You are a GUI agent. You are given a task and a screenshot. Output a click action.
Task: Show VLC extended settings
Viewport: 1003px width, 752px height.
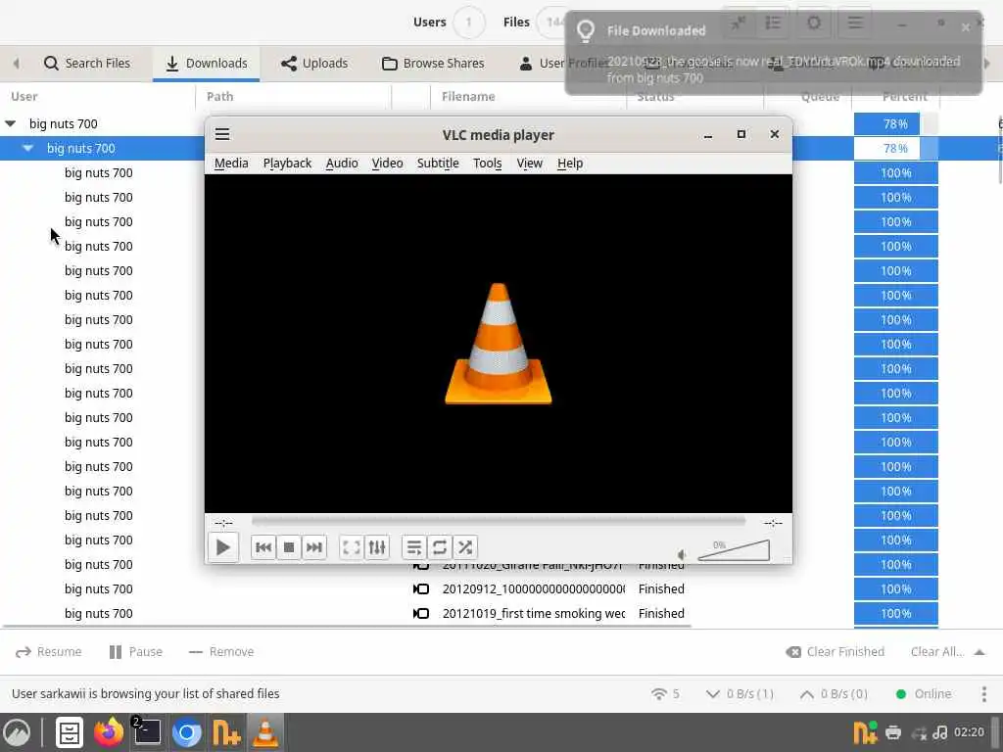[377, 547]
